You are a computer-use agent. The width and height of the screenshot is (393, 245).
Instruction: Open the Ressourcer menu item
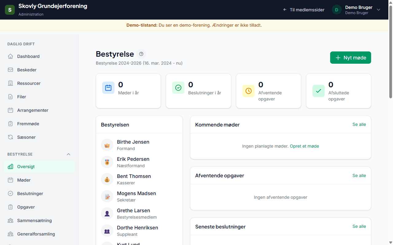coord(39,83)
